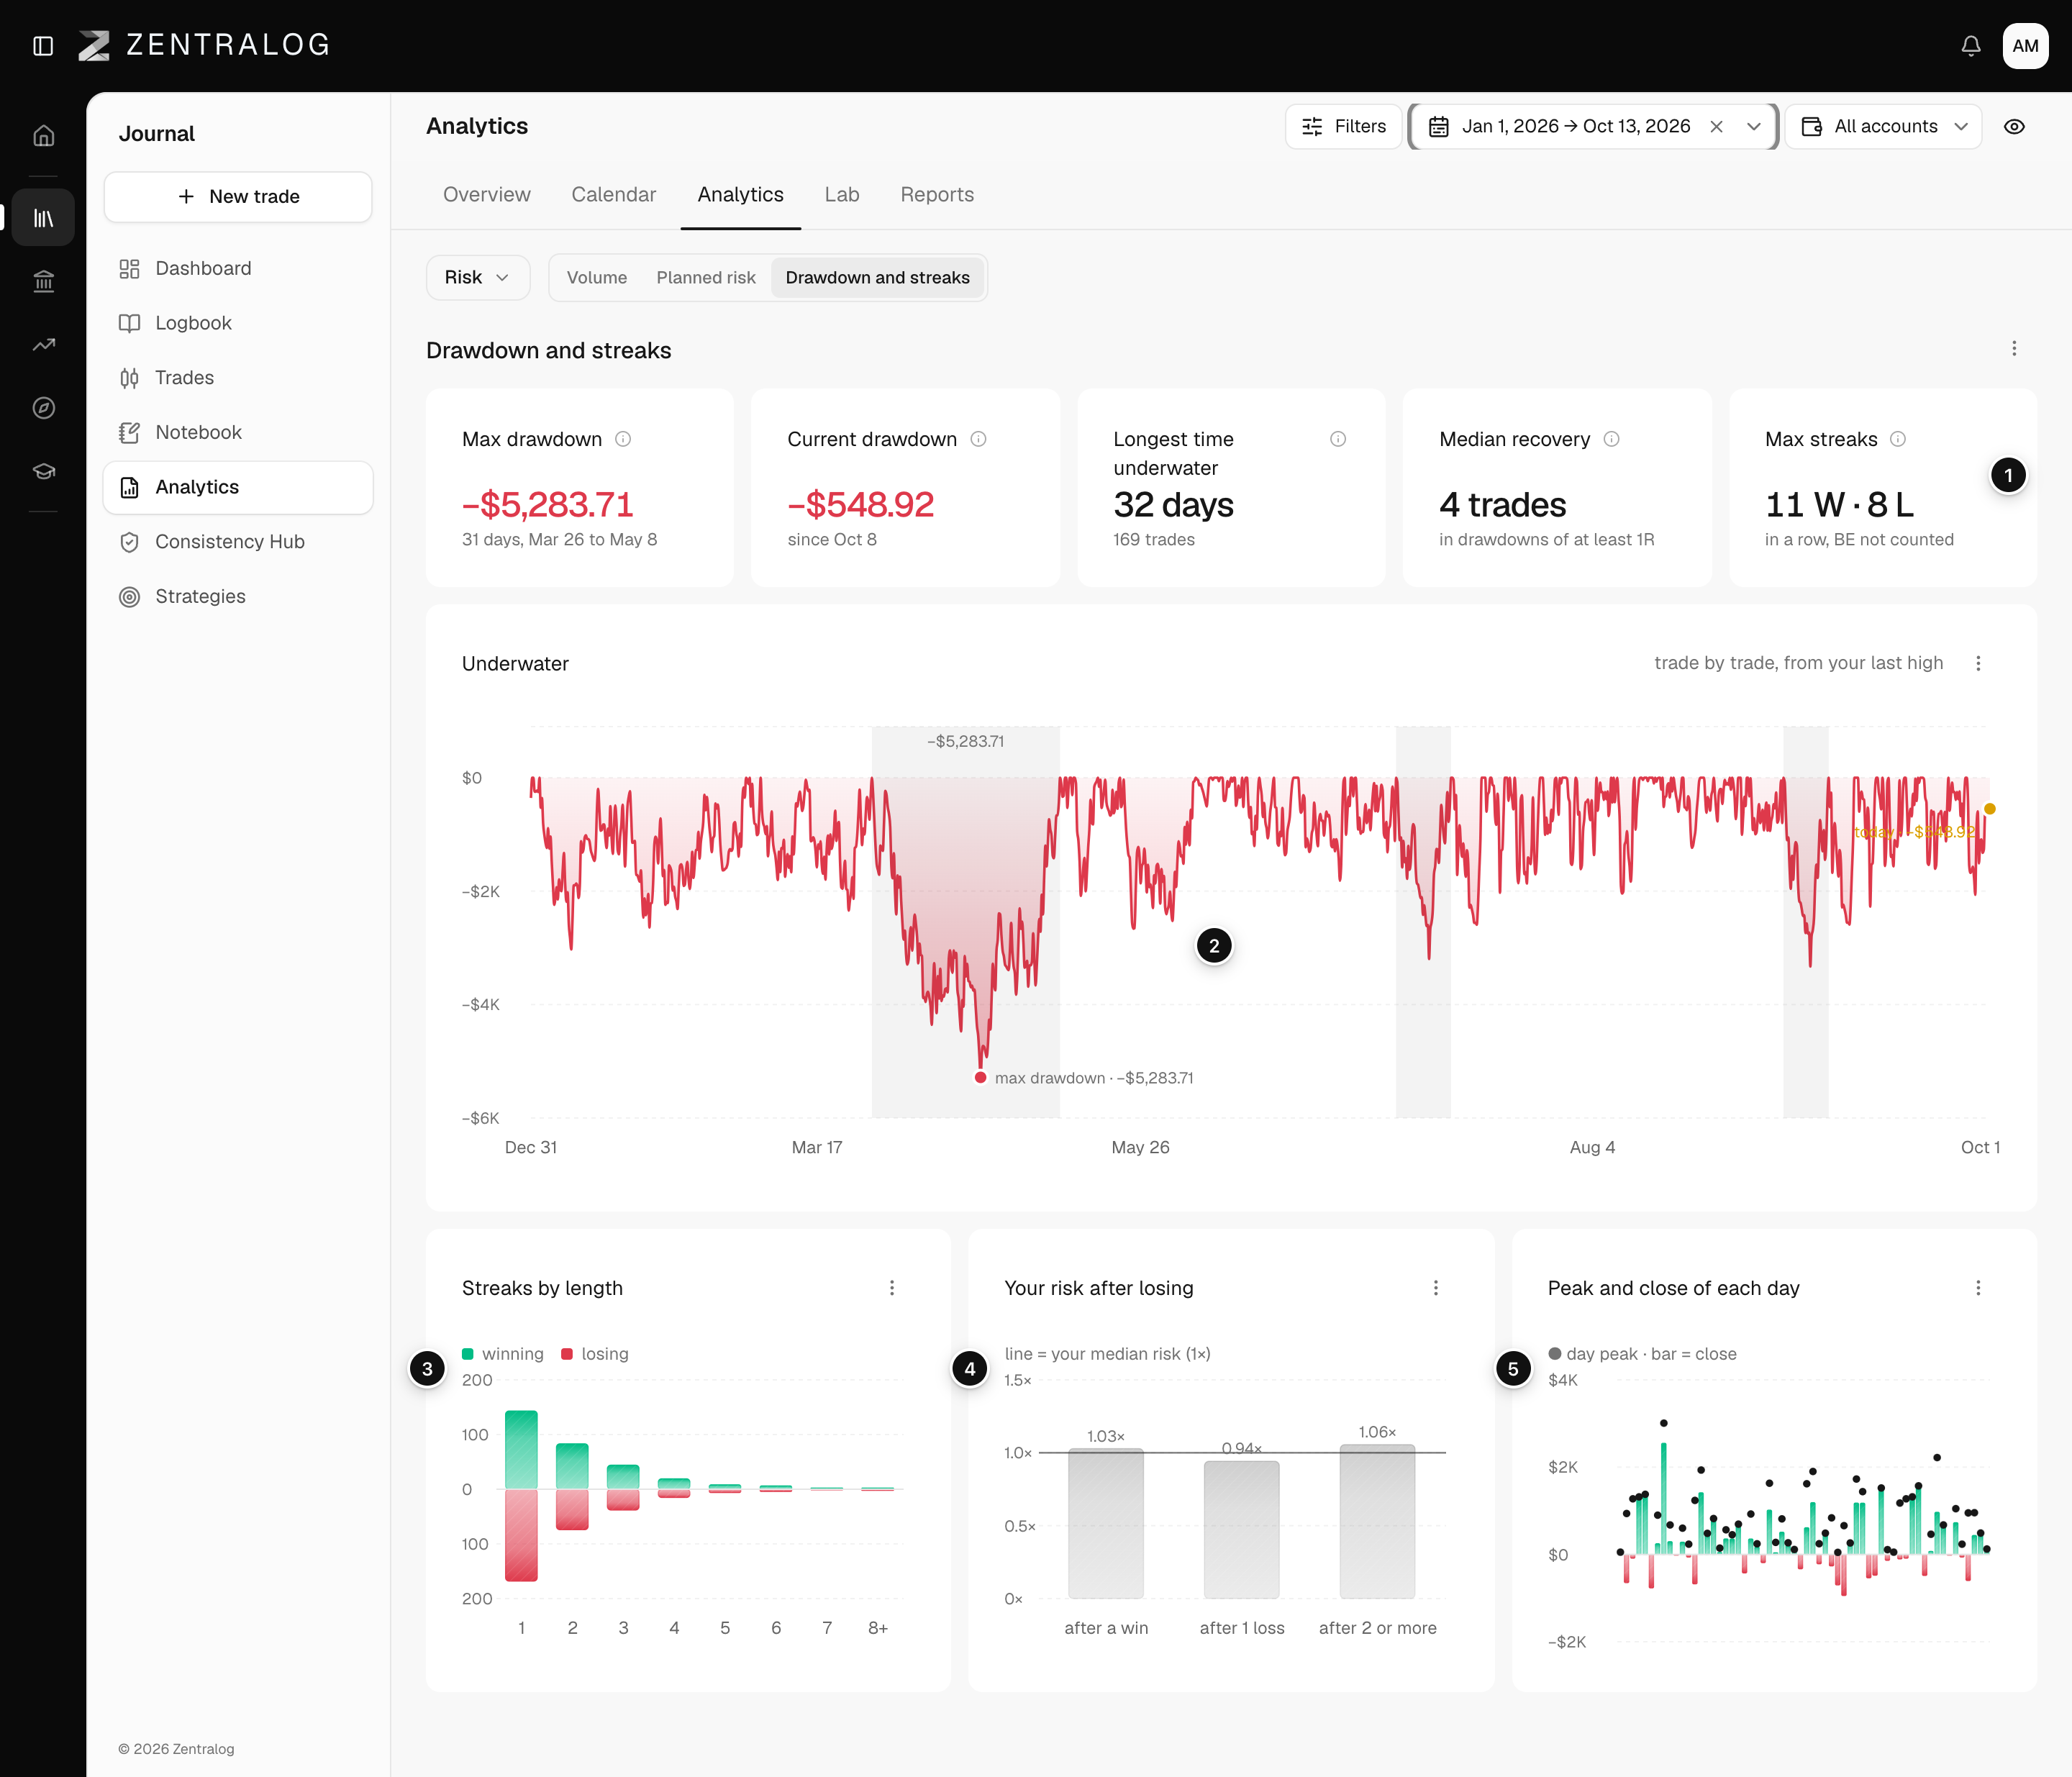
Task: Switch to the Lab tab
Action: [842, 194]
